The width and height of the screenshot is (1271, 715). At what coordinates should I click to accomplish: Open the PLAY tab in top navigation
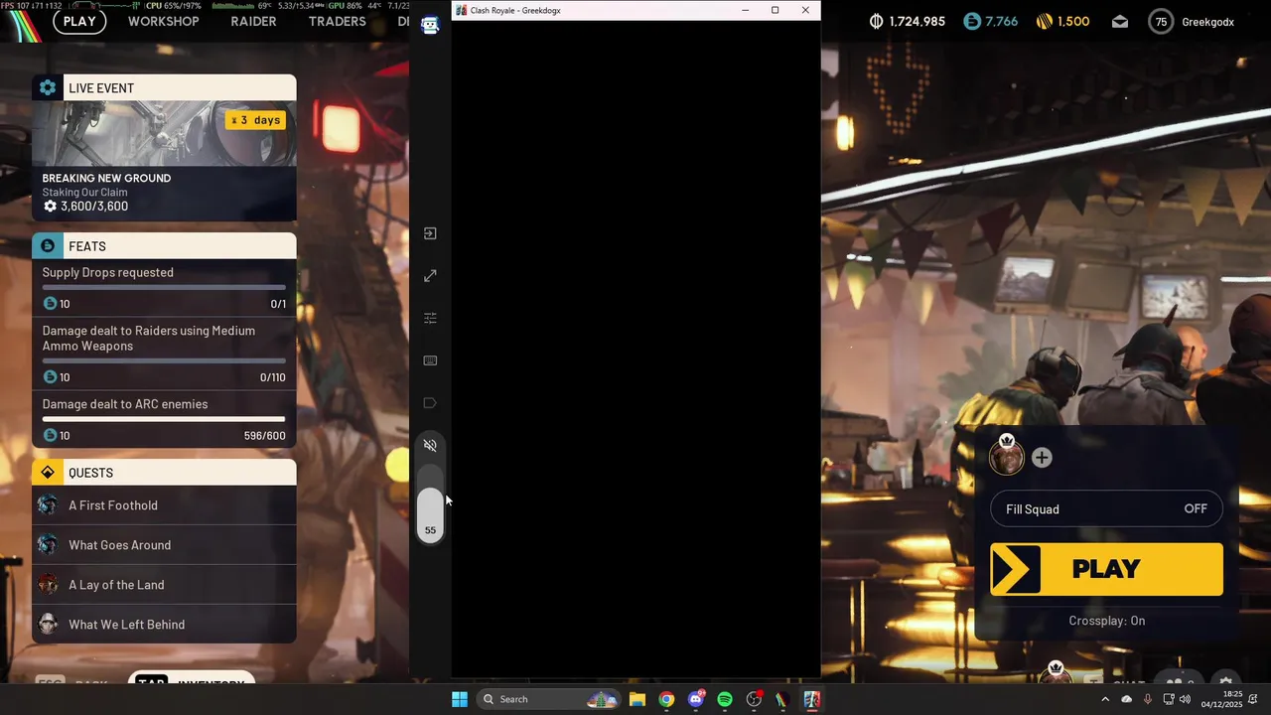(79, 21)
